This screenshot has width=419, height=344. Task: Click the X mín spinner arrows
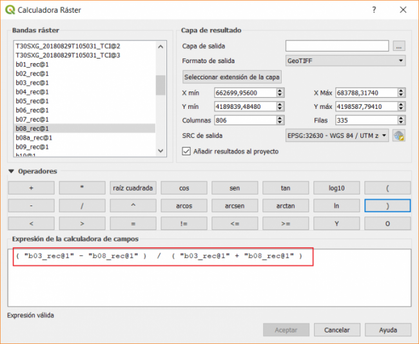coord(280,93)
